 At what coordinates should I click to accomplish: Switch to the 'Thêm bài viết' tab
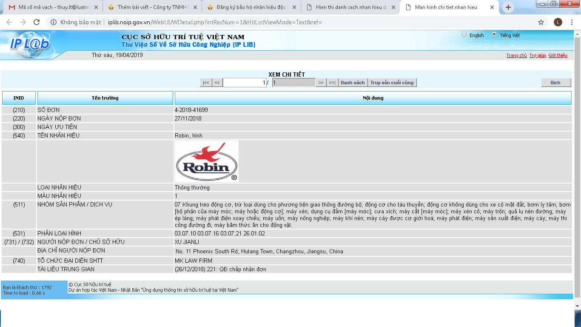pos(152,7)
